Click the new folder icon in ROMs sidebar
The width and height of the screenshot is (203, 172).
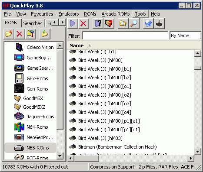click(9, 34)
